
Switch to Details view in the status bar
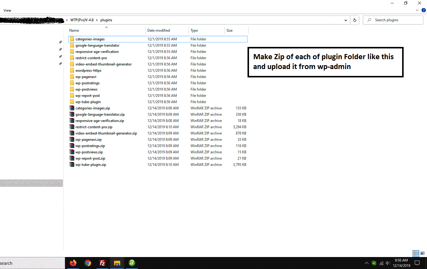[416, 253]
